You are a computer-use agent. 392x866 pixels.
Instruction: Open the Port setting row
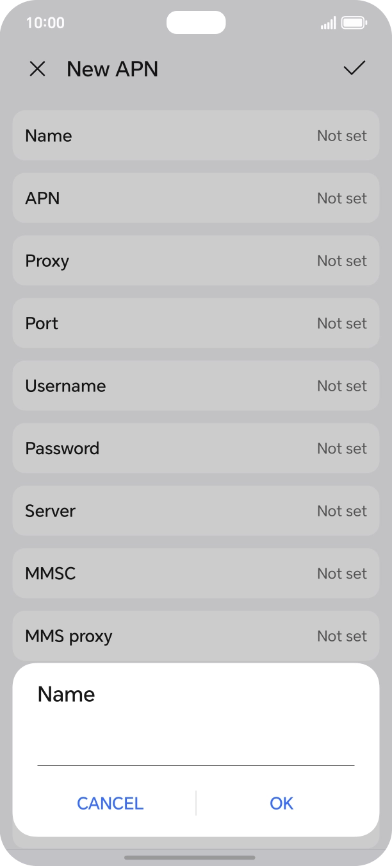195,323
